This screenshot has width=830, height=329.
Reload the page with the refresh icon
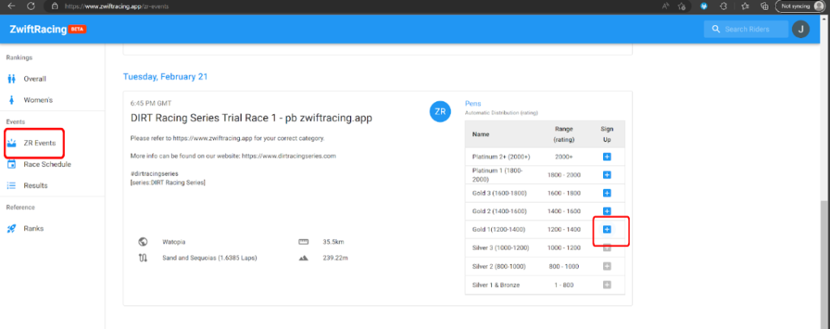coord(32,6)
